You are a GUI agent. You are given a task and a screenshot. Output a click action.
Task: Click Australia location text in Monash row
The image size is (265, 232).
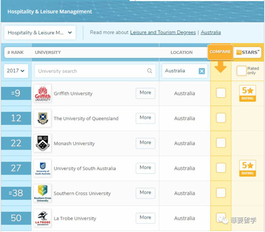[x=184, y=144]
